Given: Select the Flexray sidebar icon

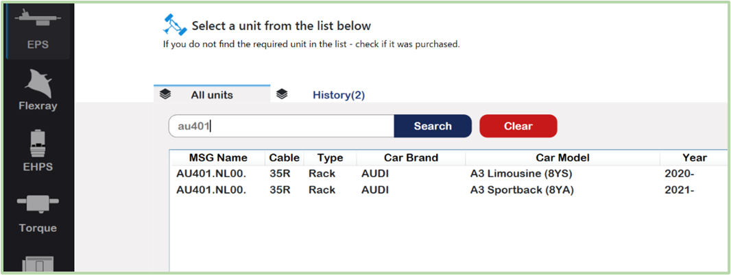Looking at the screenshot, I should point(38,90).
